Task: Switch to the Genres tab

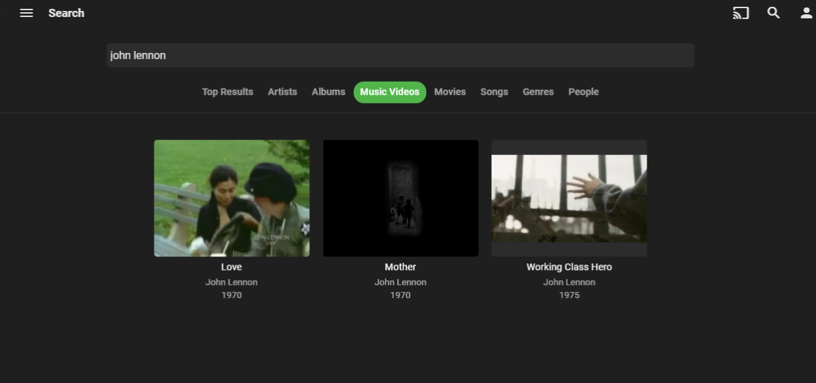Action: tap(538, 92)
